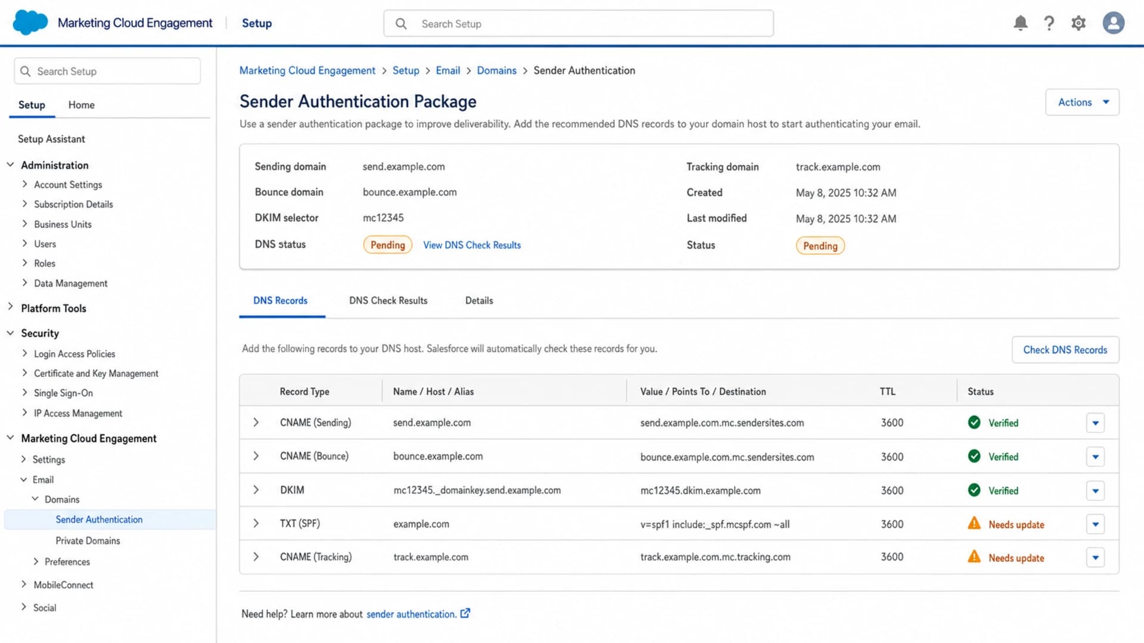This screenshot has height=643, width=1144.
Task: Open the notifications bell
Action: tap(1020, 23)
